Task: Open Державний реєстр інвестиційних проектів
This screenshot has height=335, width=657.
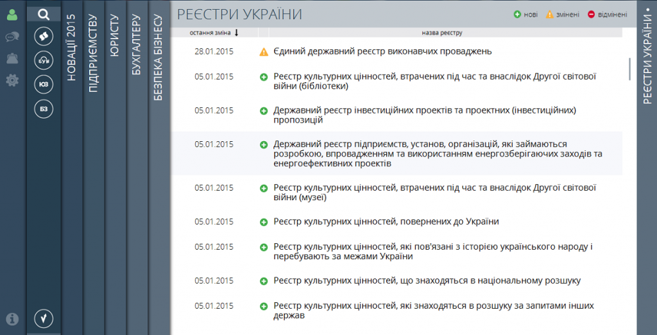Action: pos(425,115)
